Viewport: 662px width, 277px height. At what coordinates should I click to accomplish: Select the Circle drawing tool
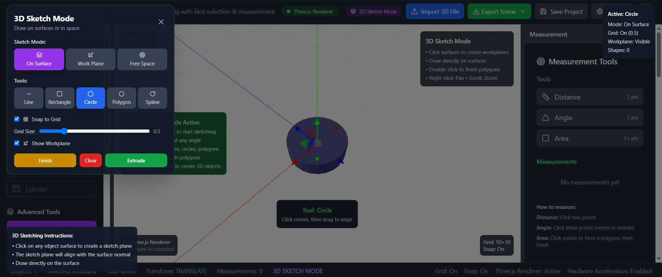91,98
